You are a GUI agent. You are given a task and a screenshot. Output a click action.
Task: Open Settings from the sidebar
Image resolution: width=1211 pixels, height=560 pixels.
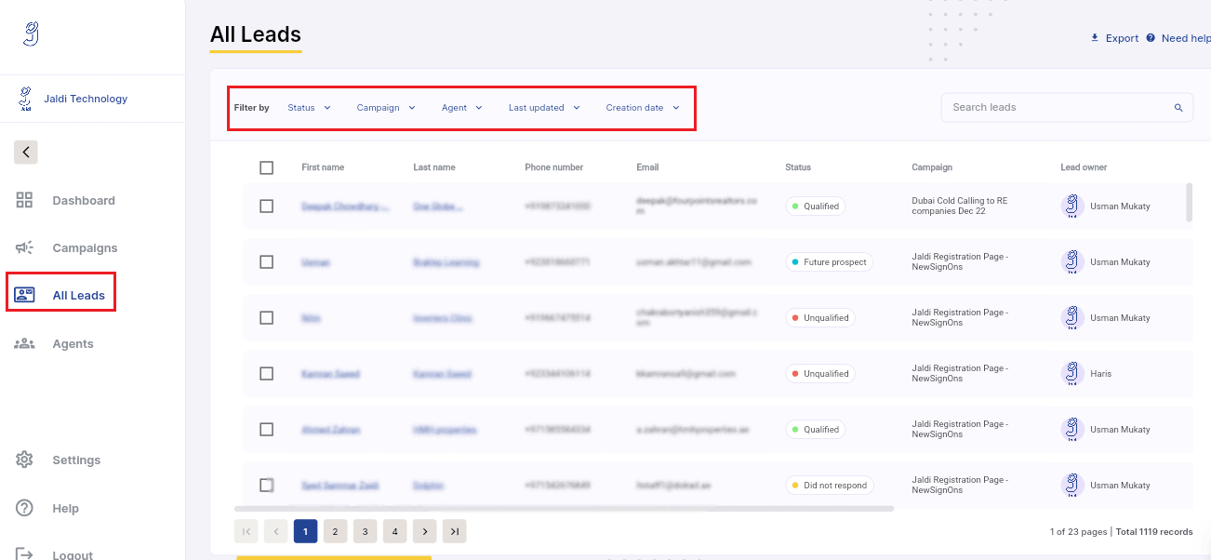[x=75, y=460]
